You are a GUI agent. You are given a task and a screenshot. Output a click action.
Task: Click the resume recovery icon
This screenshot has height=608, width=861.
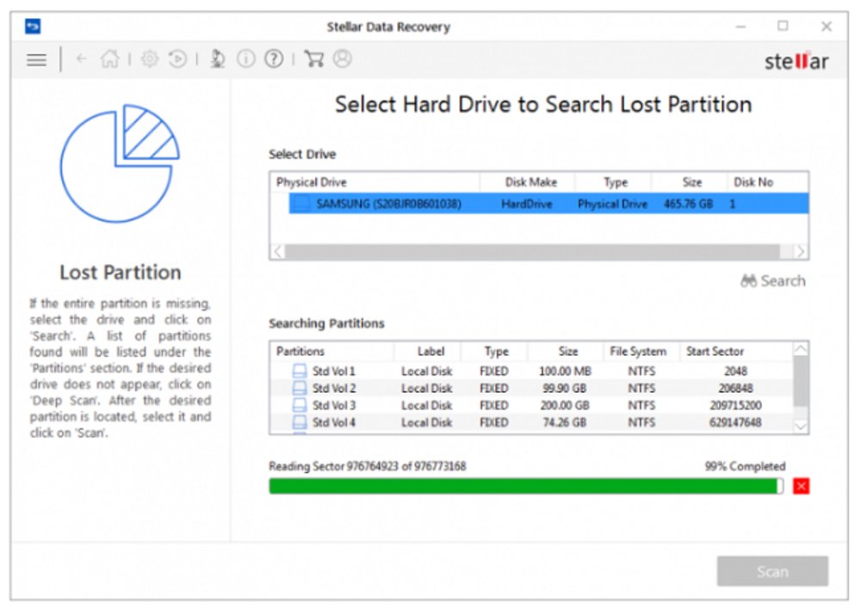point(177,58)
